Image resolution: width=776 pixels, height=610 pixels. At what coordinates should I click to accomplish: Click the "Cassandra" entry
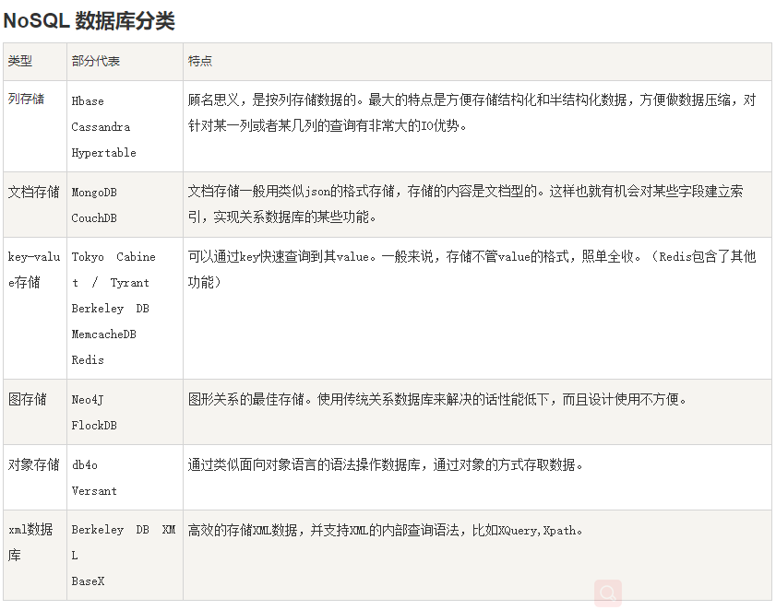pos(101,127)
